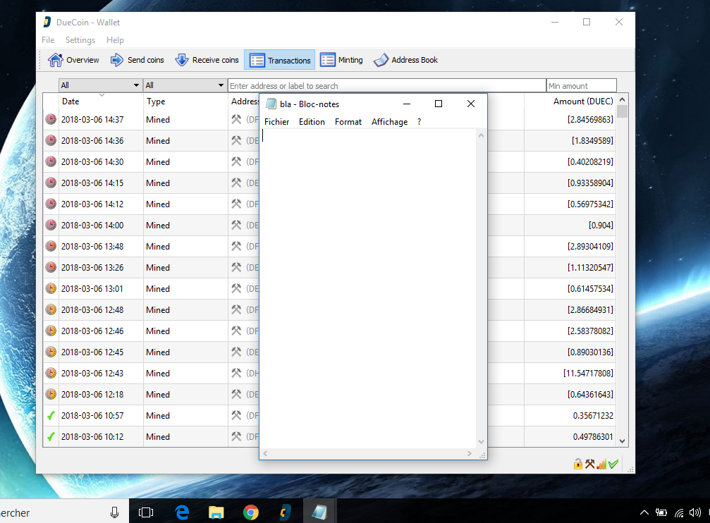710x523 pixels.
Task: Focus the address or label search field
Action: tap(386, 85)
